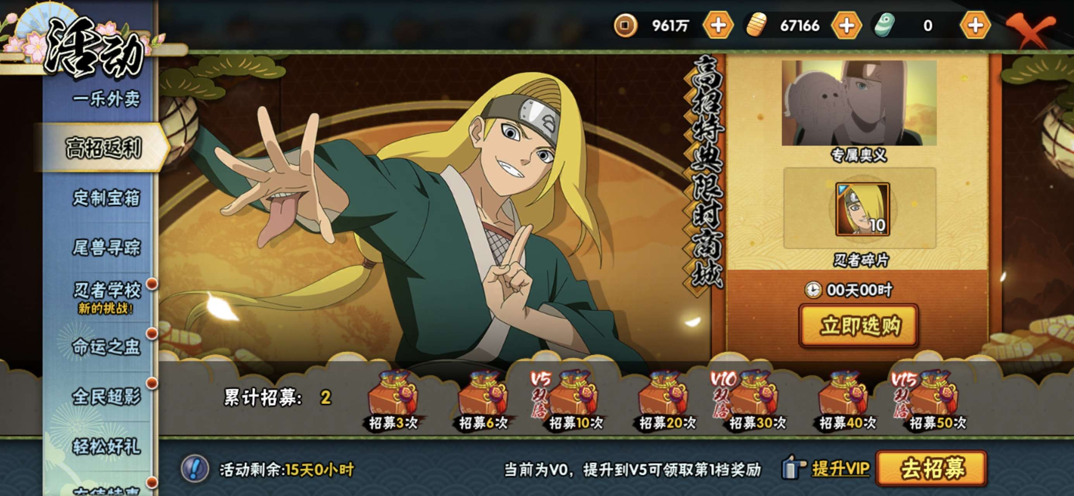The image size is (1074, 496).
Task: Add gold ingots using the plus icon
Action: pos(846,26)
